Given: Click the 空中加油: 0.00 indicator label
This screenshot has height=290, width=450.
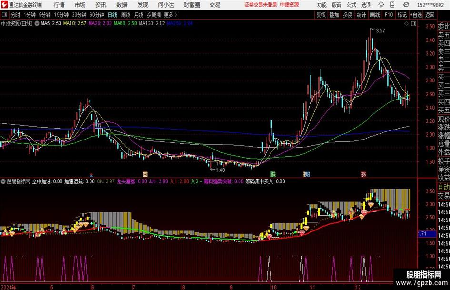Looking at the screenshot, I should click(x=47, y=181).
